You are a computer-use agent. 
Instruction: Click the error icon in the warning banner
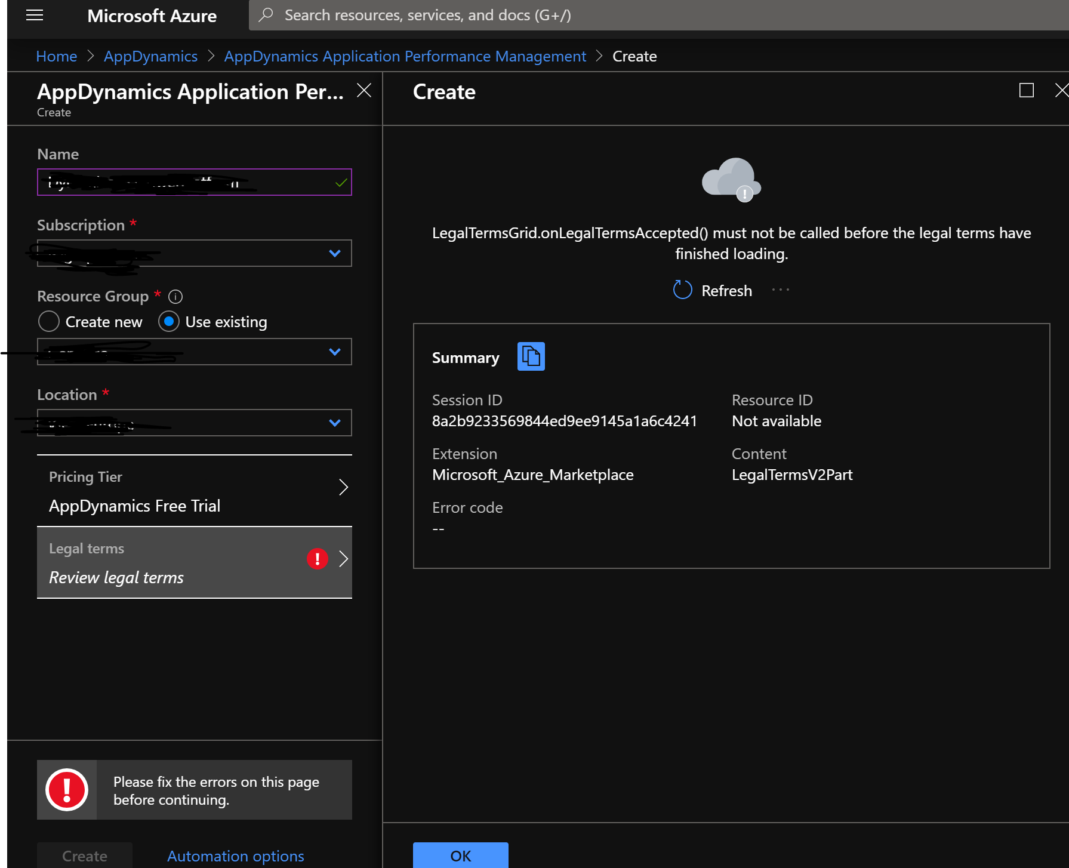click(x=67, y=789)
